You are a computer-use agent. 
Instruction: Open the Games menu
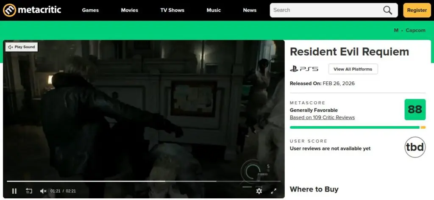(90, 10)
